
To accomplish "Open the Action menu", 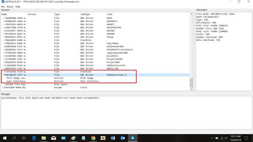I will [x=10, y=7].
